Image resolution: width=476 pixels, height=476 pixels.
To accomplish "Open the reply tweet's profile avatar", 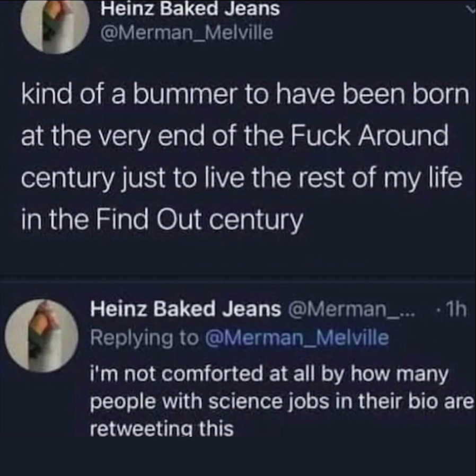I will pos(41,336).
